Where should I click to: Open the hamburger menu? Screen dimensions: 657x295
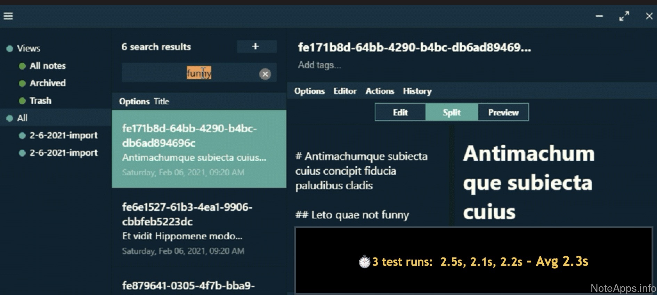8,16
